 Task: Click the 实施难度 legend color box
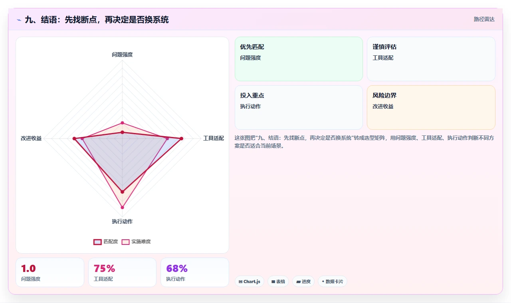[x=126, y=242]
